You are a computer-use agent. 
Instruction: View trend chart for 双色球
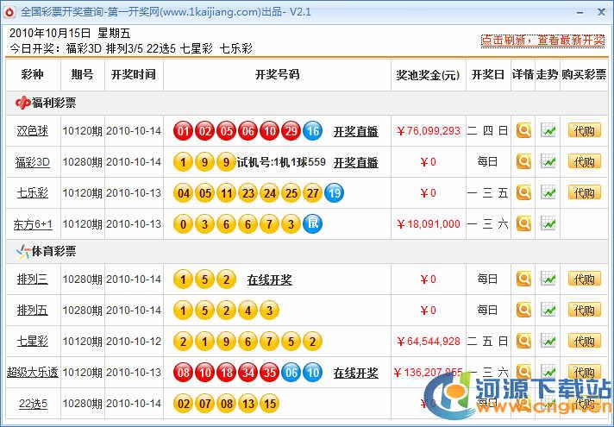pos(548,130)
